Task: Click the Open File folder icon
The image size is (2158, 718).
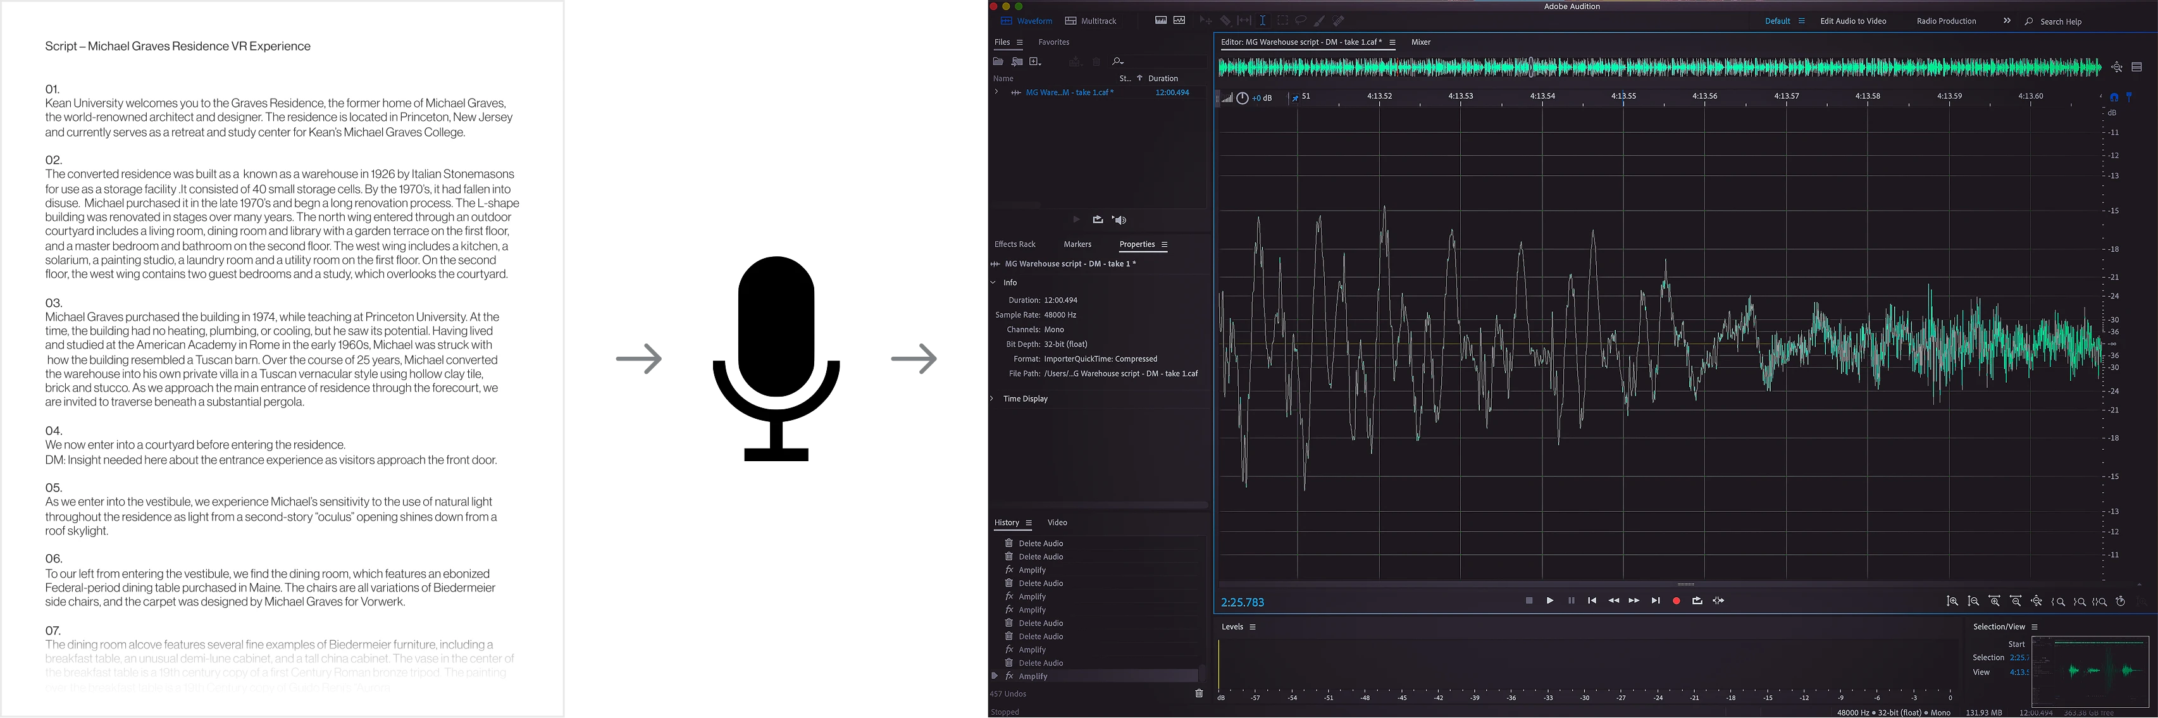Action: [x=998, y=61]
